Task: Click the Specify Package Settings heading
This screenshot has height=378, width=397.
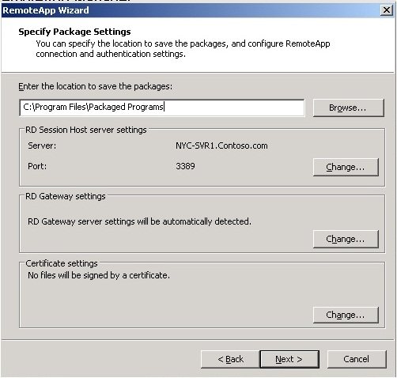Action: (x=74, y=32)
